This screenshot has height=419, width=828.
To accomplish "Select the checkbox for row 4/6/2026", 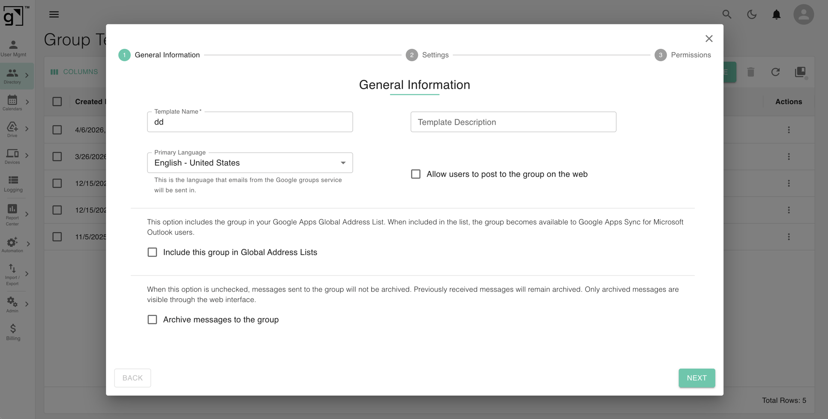I will click(x=57, y=130).
